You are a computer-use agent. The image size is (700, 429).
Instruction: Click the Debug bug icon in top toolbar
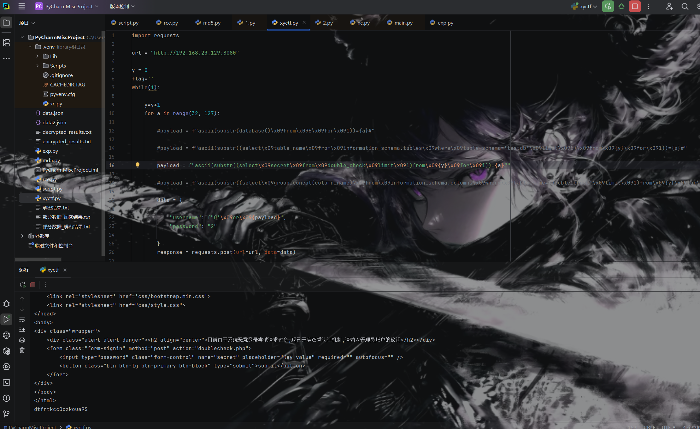tap(621, 6)
